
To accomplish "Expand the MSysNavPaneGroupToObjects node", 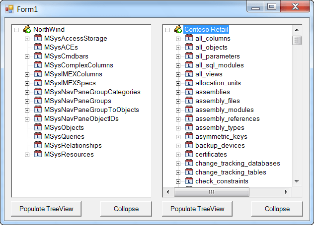I will point(27,111).
